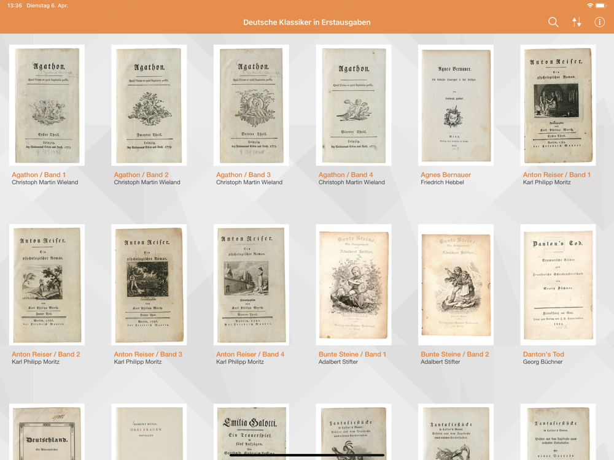
Task: Open the Drei Frauen book cover
Action: pyautogui.click(x=149, y=432)
